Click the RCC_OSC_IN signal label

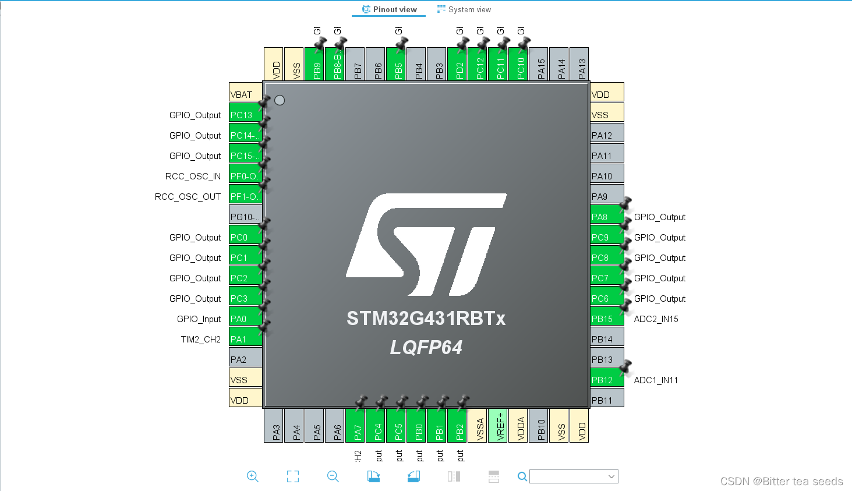pos(193,176)
